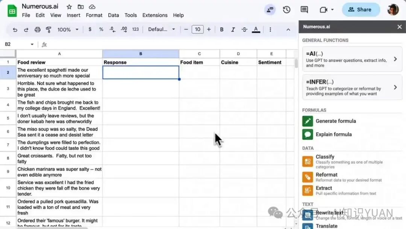Open the text color picker
Viewport: 406px width, 229px height.
pyautogui.click(x=256, y=29)
